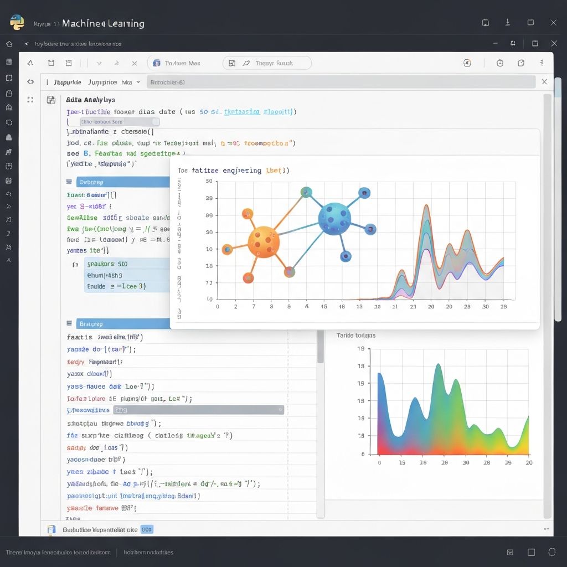The image size is (567, 567).
Task: Click the blue badge in bottom status bar
Action: [147, 529]
